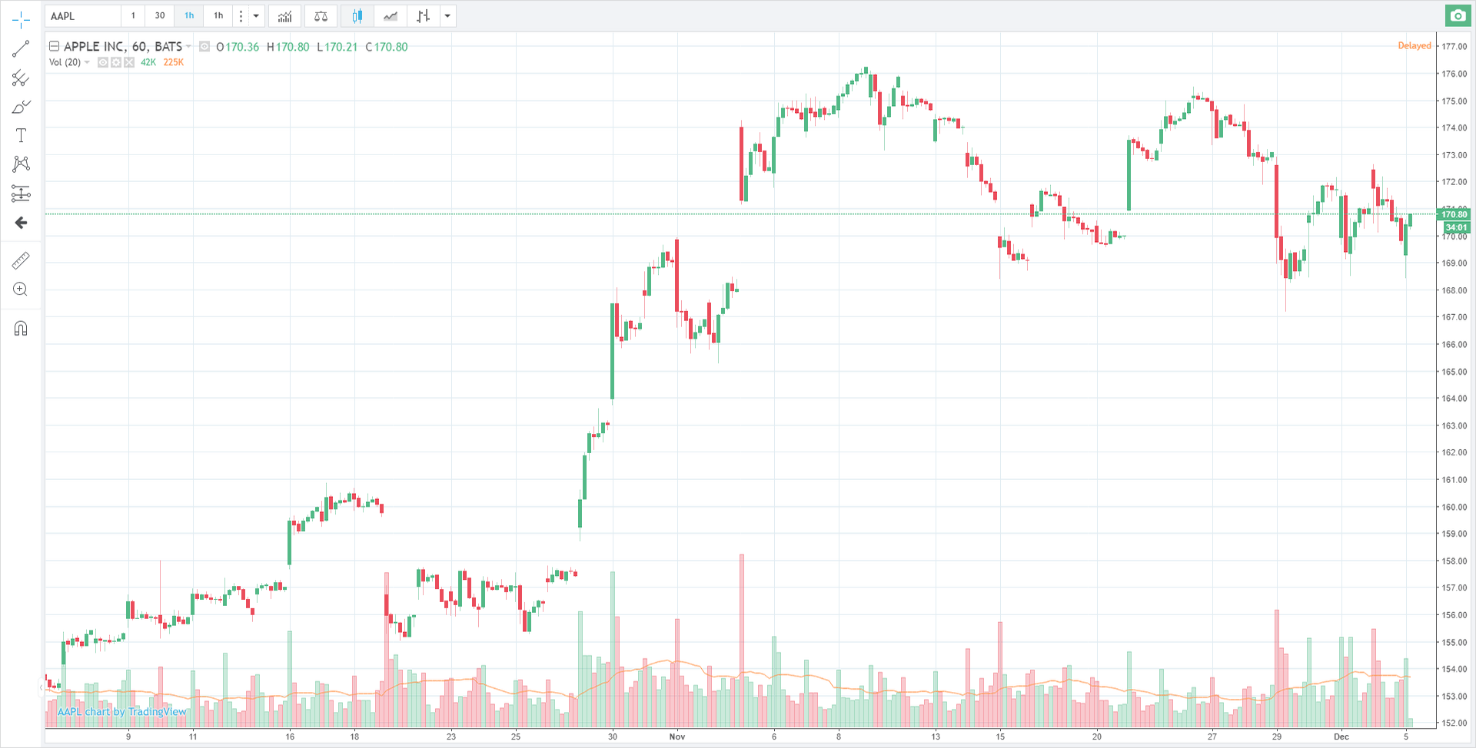Select the crosshair cursor tool
This screenshot has height=748, width=1476.
21,20
